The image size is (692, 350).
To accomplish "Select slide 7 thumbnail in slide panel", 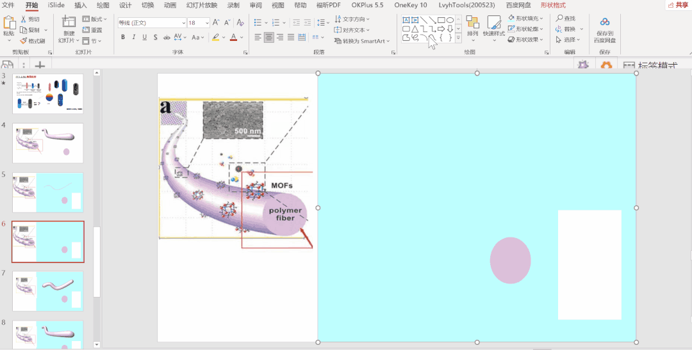I will (x=48, y=291).
